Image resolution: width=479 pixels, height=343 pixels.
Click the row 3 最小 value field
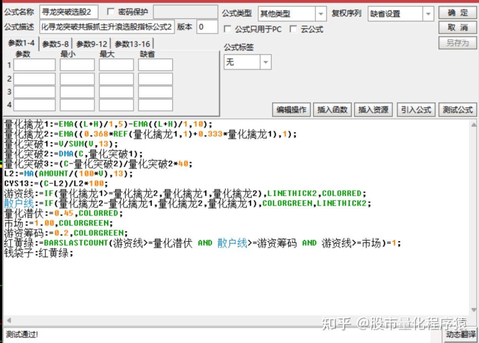click(x=77, y=92)
